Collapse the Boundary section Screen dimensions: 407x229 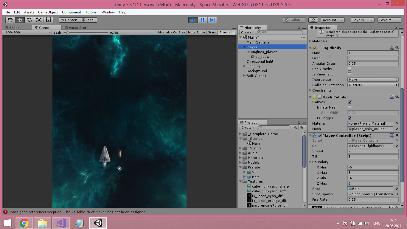[310, 162]
